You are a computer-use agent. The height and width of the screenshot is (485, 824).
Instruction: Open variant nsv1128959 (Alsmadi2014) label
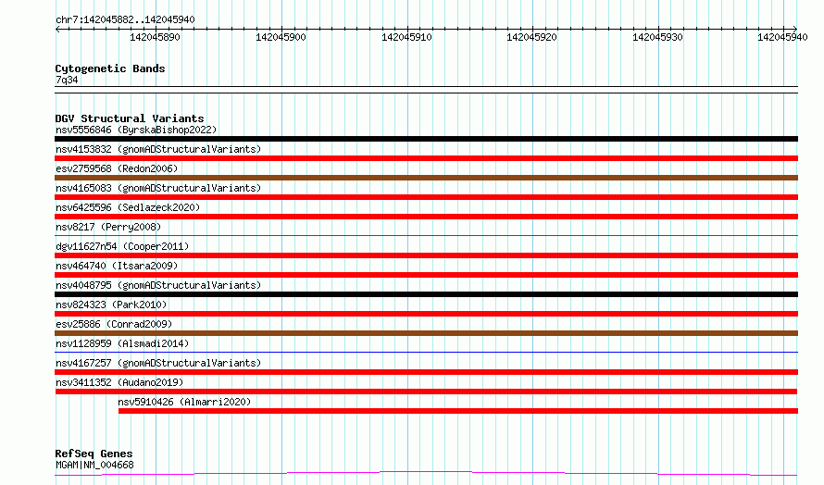(x=122, y=343)
